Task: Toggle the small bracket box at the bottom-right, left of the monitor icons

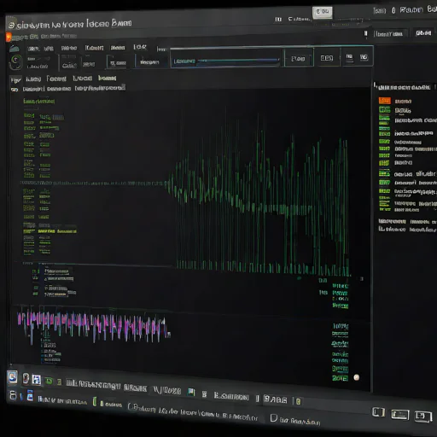Action: [x=378, y=412]
